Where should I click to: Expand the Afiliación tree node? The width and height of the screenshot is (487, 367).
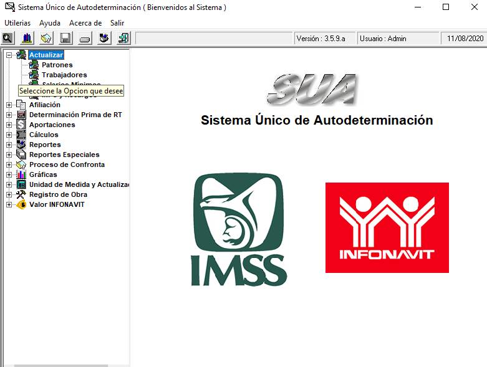point(9,105)
